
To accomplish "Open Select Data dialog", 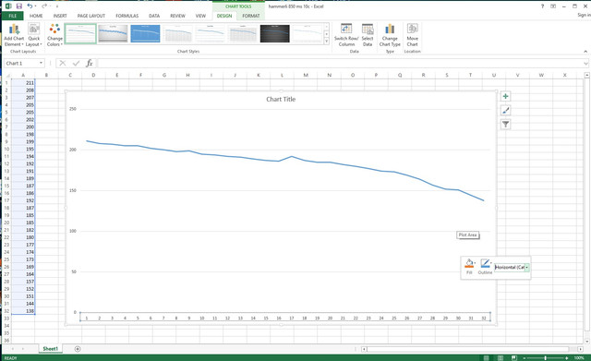I will (x=368, y=35).
